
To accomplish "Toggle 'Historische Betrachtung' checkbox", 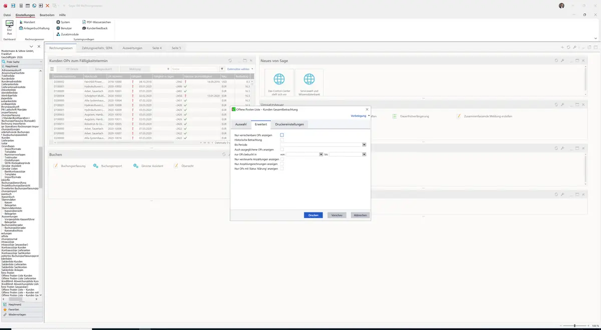I will 282,140.
